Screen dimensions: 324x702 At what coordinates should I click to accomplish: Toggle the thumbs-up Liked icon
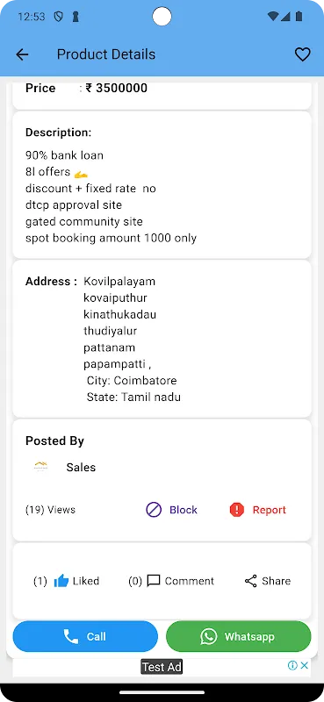[x=61, y=581]
